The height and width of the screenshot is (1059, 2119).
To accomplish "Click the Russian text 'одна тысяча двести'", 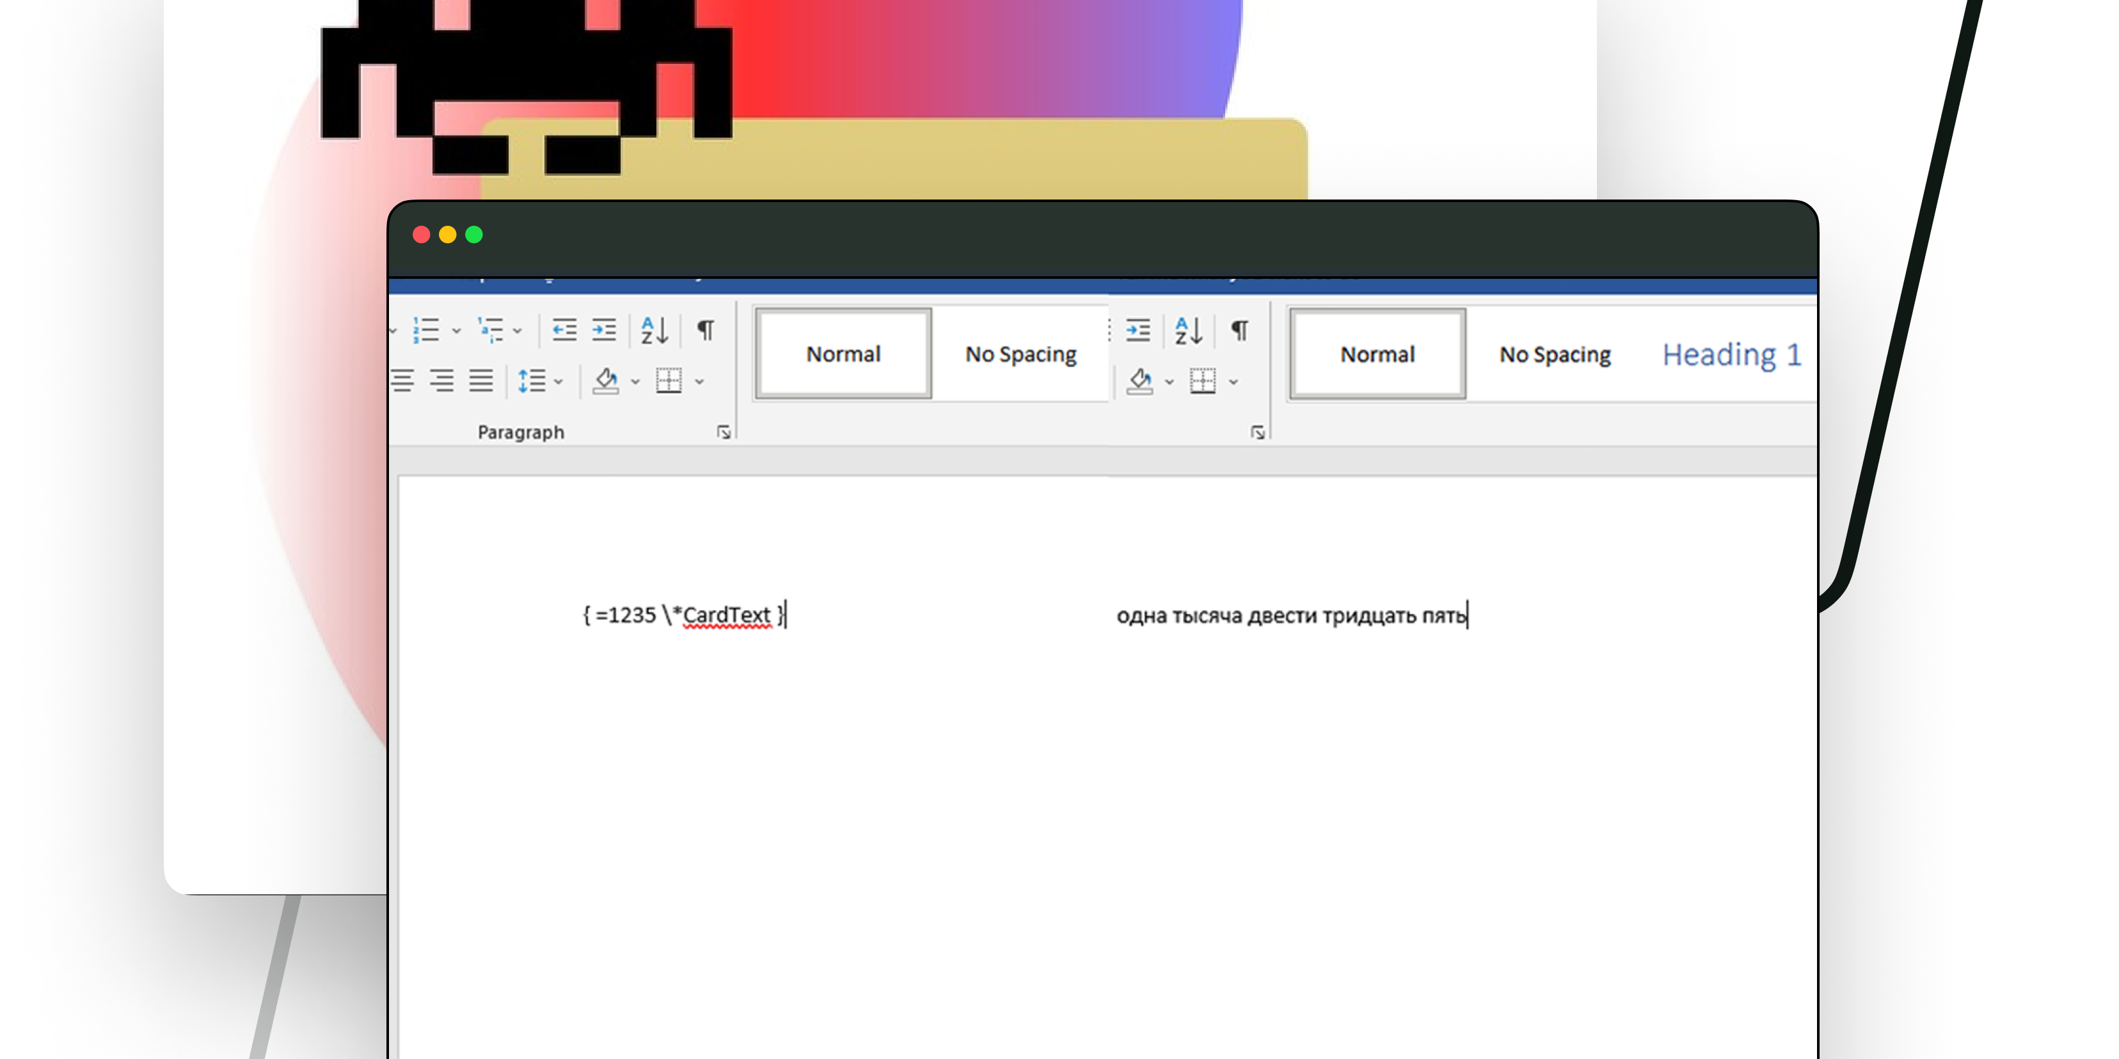I will (x=1218, y=616).
